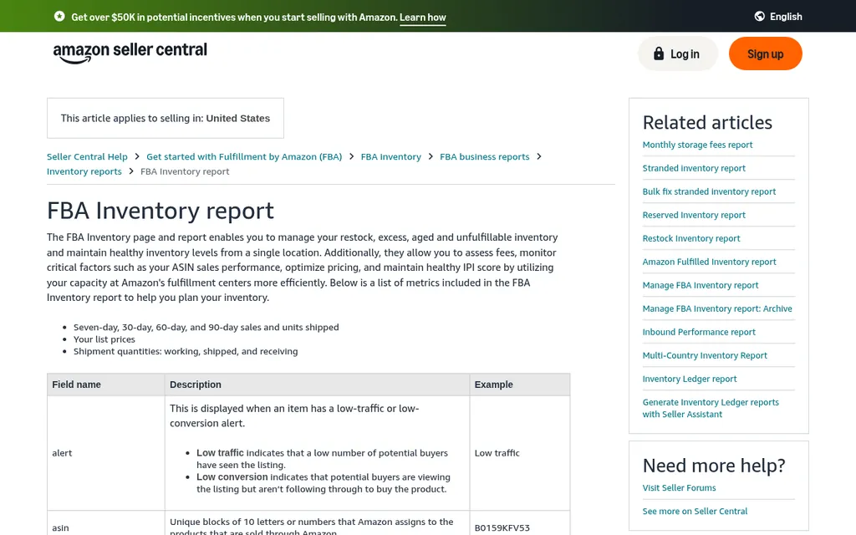
Task: Click the Need more help? heading
Action: coord(714,466)
